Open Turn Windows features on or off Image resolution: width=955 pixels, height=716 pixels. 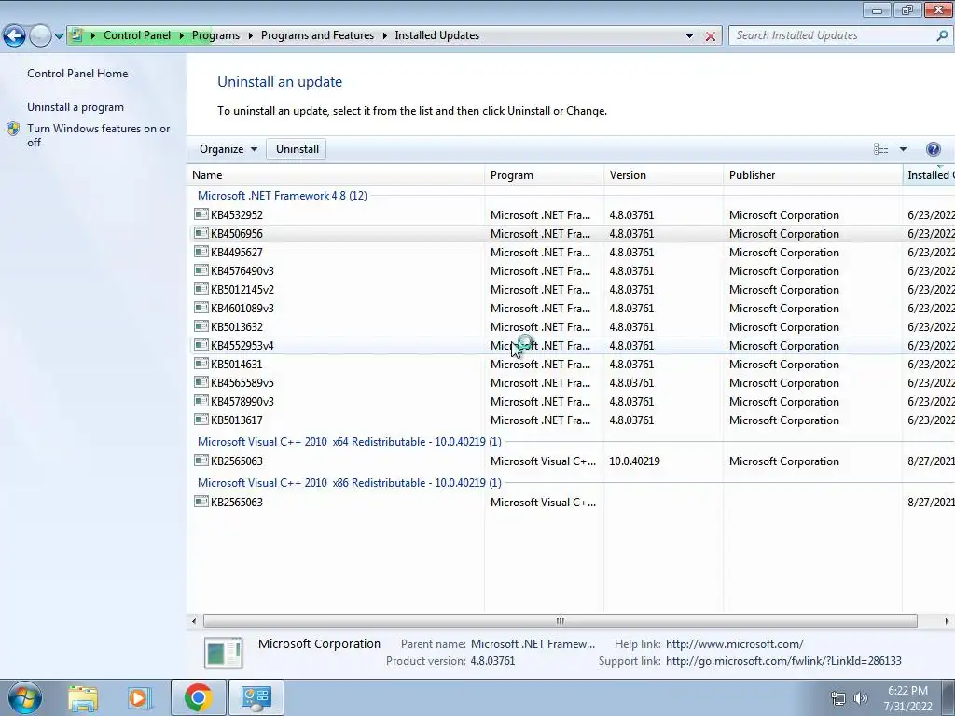click(x=99, y=135)
